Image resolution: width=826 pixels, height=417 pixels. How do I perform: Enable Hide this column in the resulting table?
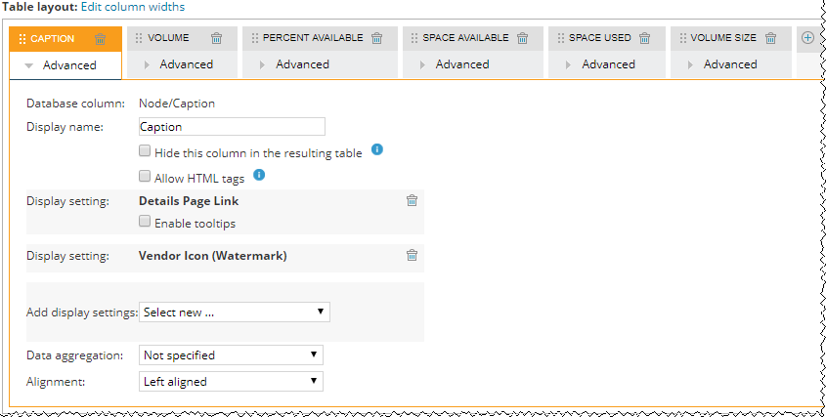(x=145, y=152)
